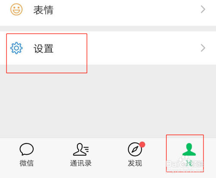The image size is (216, 178).
Task: Select the 微信 chat bubble icon
Action: (x=27, y=149)
